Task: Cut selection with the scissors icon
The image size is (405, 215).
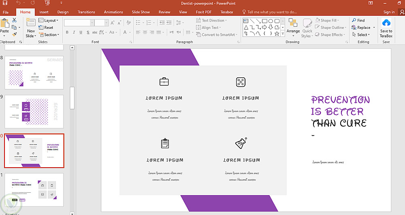Action: 15,20
